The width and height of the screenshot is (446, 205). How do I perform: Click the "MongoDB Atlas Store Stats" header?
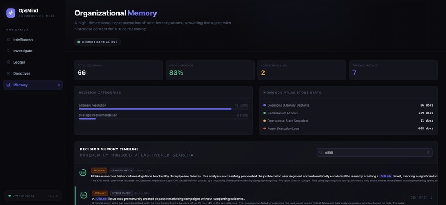[x=292, y=93]
